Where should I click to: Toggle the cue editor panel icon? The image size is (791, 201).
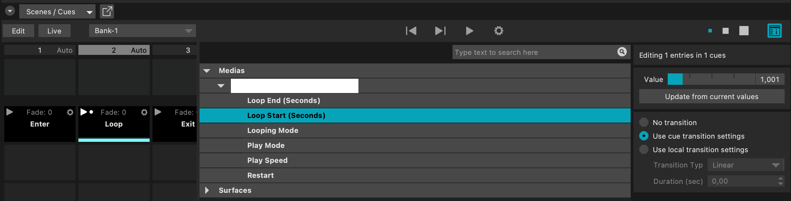[x=774, y=31]
